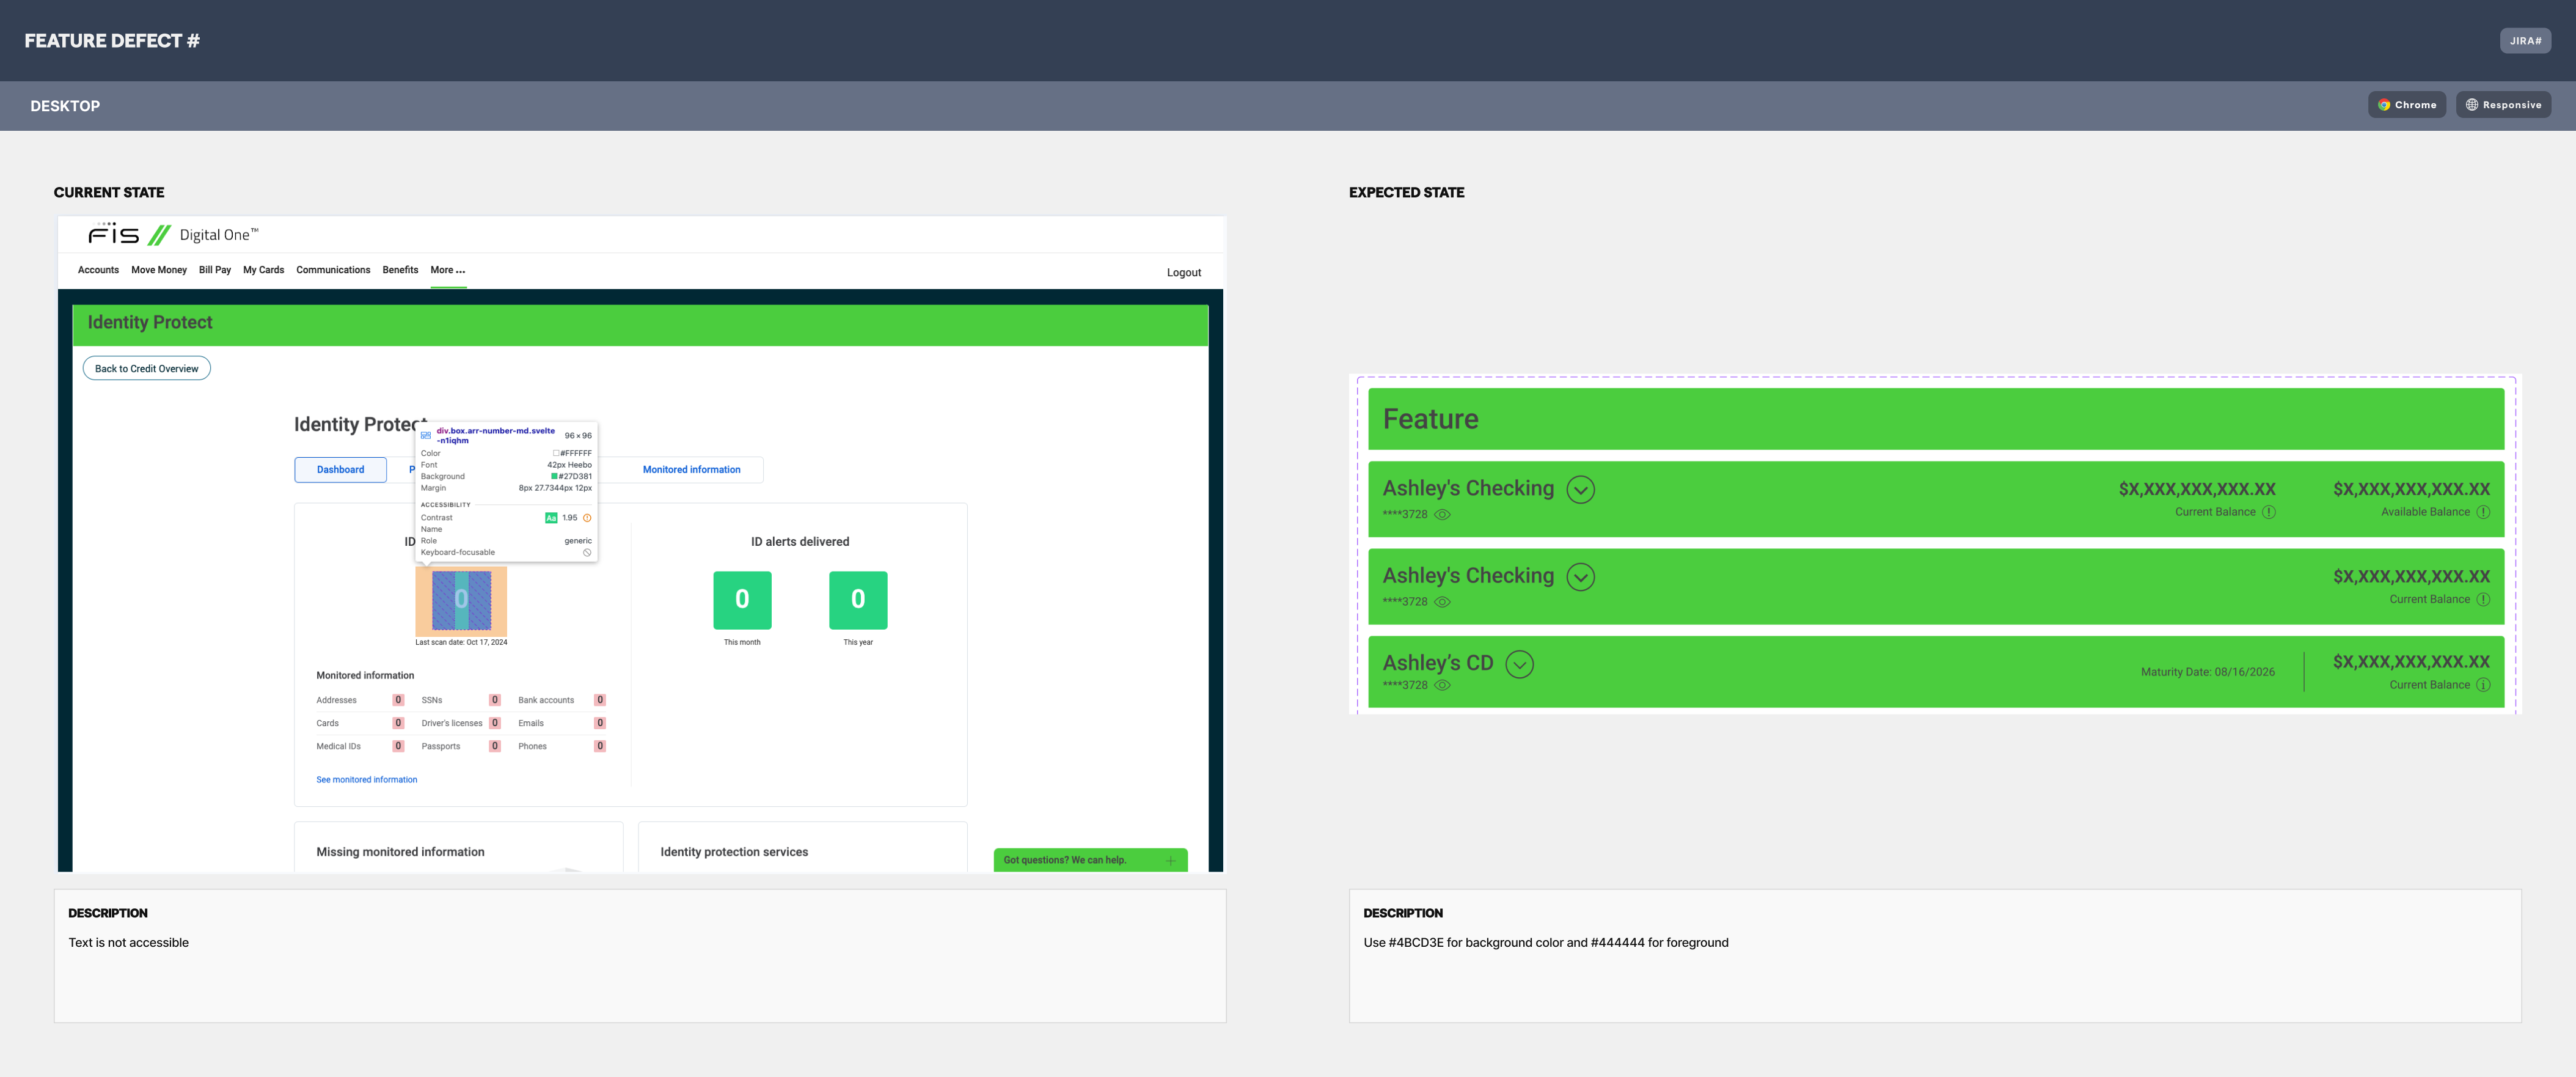Click the Responsive globe badge

tap(2503, 105)
